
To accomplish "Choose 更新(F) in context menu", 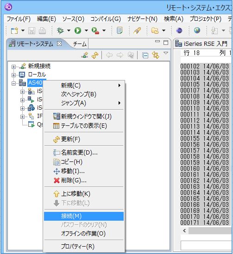I will 84,139.
